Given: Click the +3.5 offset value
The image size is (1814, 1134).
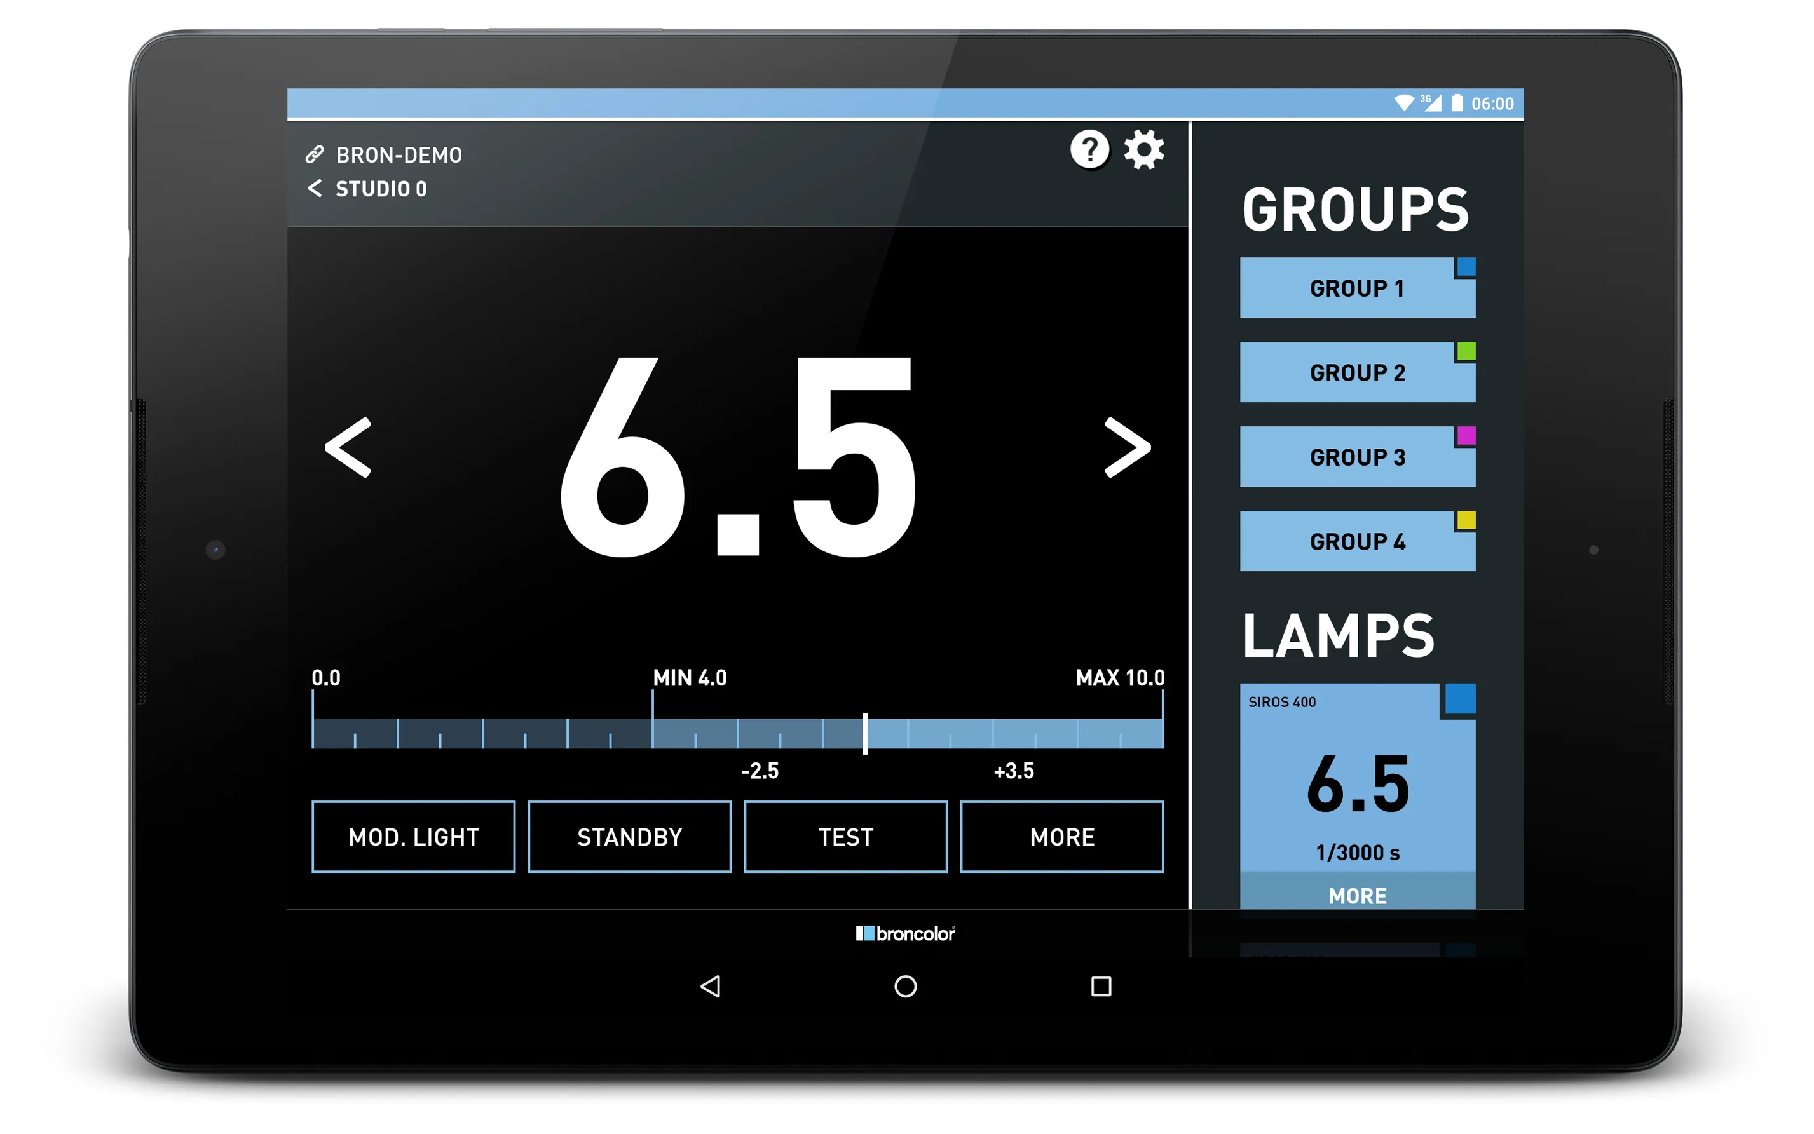Looking at the screenshot, I should point(1014,771).
